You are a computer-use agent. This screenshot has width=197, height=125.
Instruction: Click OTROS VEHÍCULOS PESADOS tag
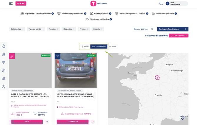pos(23,91)
